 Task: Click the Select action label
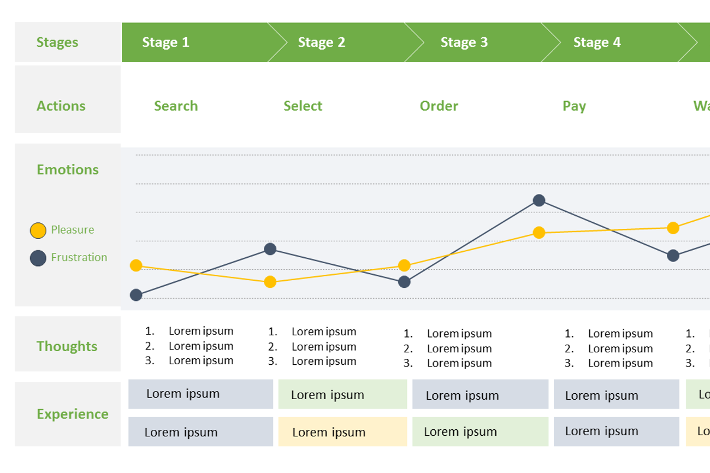pyautogui.click(x=303, y=106)
